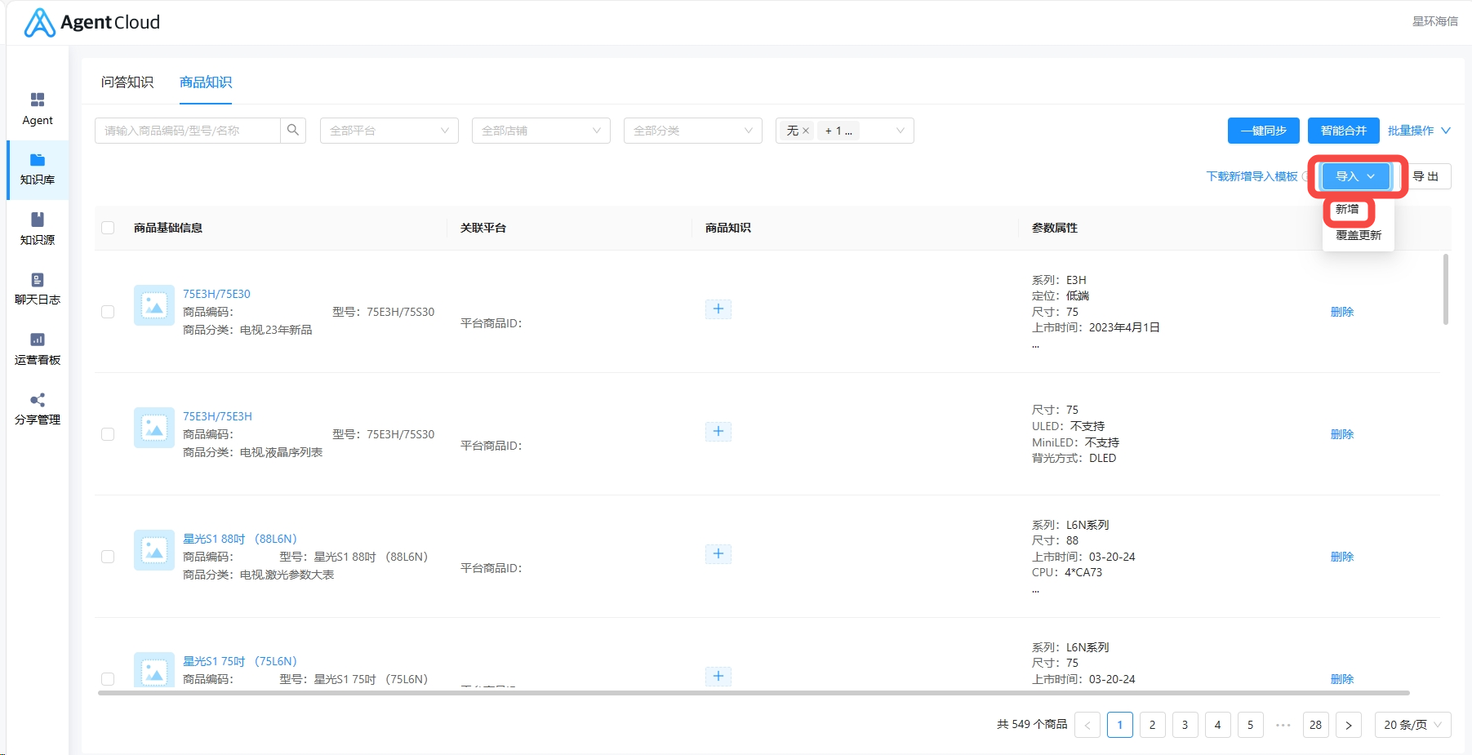1472x755 pixels.
Task: Select checkbox for 星光S1 88吋 row
Action: (108, 557)
